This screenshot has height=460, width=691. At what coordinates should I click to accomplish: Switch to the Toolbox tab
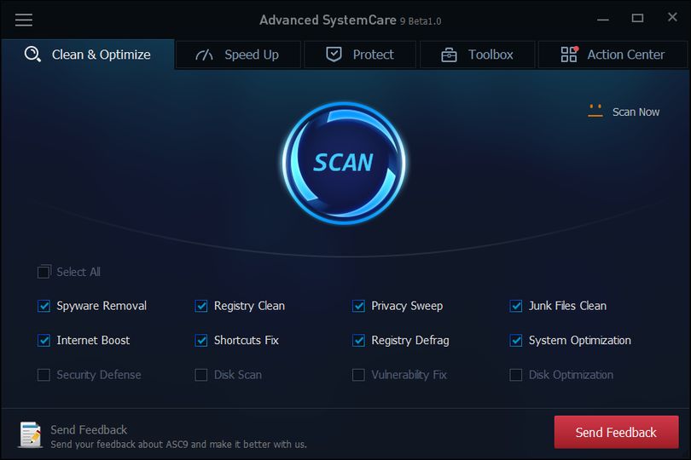coord(478,55)
